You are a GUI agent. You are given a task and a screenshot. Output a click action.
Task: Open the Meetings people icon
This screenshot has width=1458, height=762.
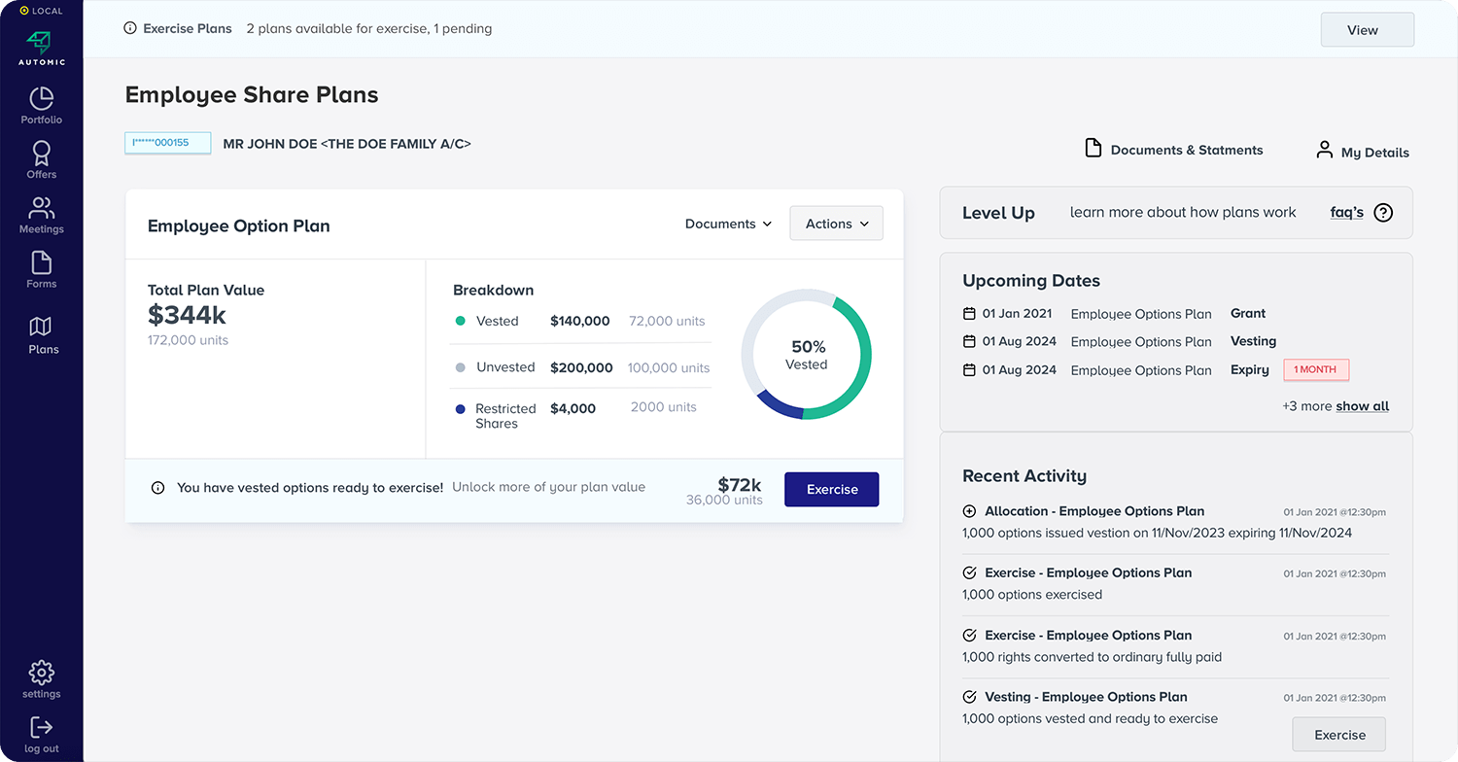(x=41, y=208)
